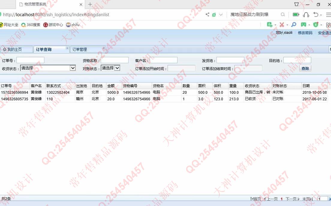Click the 客户名 input field

point(163,60)
